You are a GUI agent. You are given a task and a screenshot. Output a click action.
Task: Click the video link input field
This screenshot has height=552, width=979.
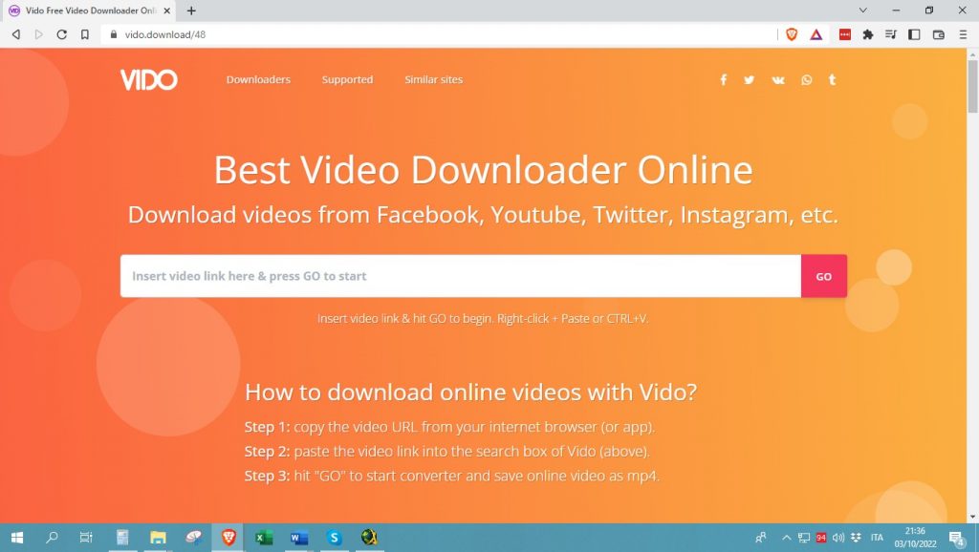(460, 276)
